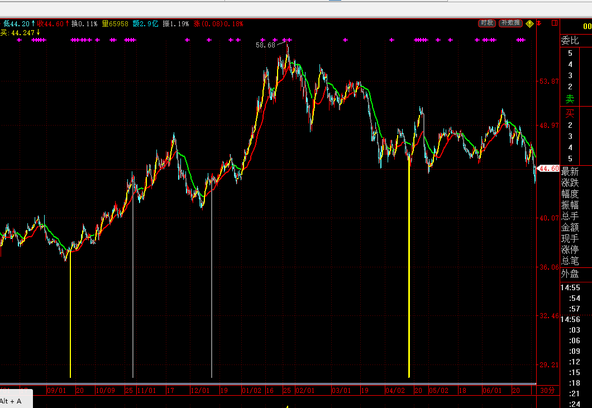Click the 09/01 date on the time axis

(56, 391)
